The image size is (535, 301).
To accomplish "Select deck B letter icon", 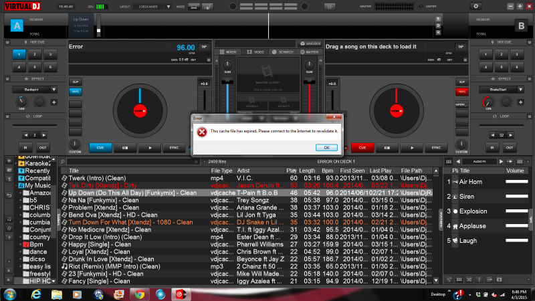I will pos(521,25).
